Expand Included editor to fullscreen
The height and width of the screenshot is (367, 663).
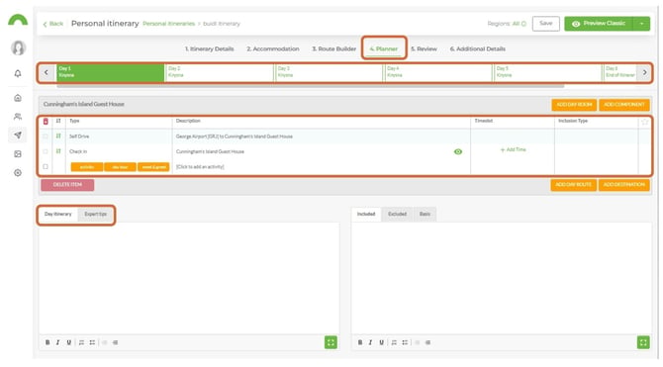(643, 342)
